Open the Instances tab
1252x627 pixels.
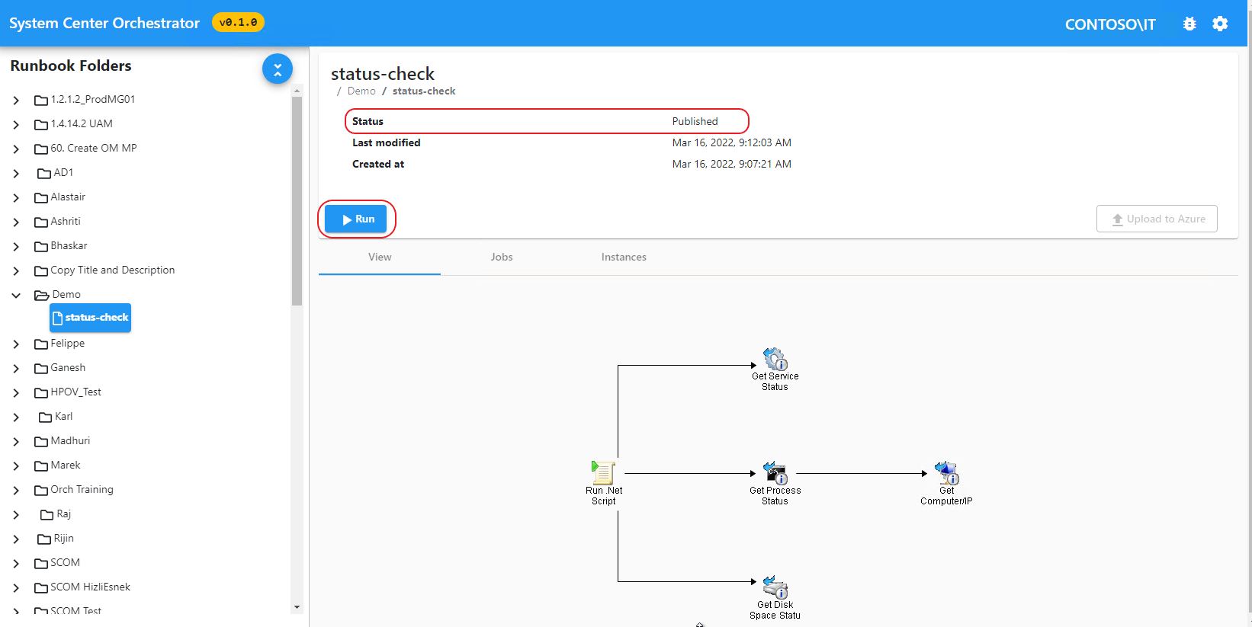623,257
